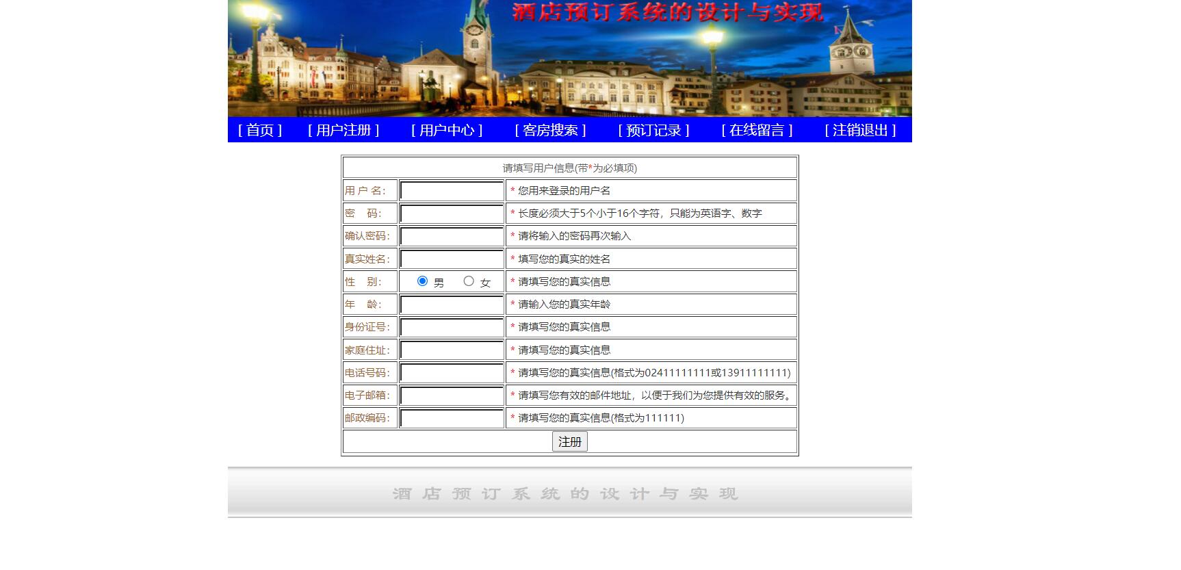The image size is (1181, 570).
Task: Open 客房搜索 menu item
Action: coord(550,130)
